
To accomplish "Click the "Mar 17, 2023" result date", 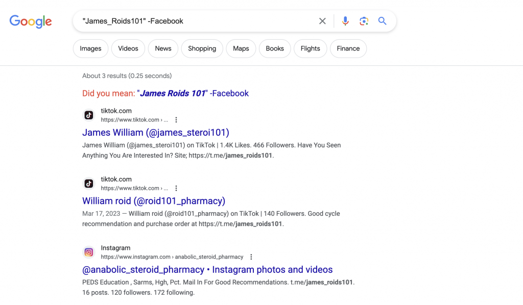I will [101, 213].
